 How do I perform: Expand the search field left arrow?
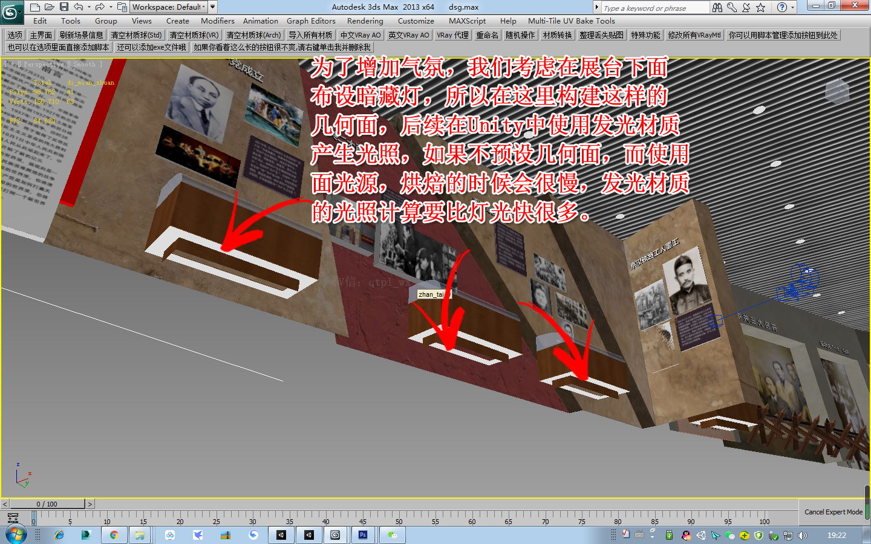tap(597, 7)
